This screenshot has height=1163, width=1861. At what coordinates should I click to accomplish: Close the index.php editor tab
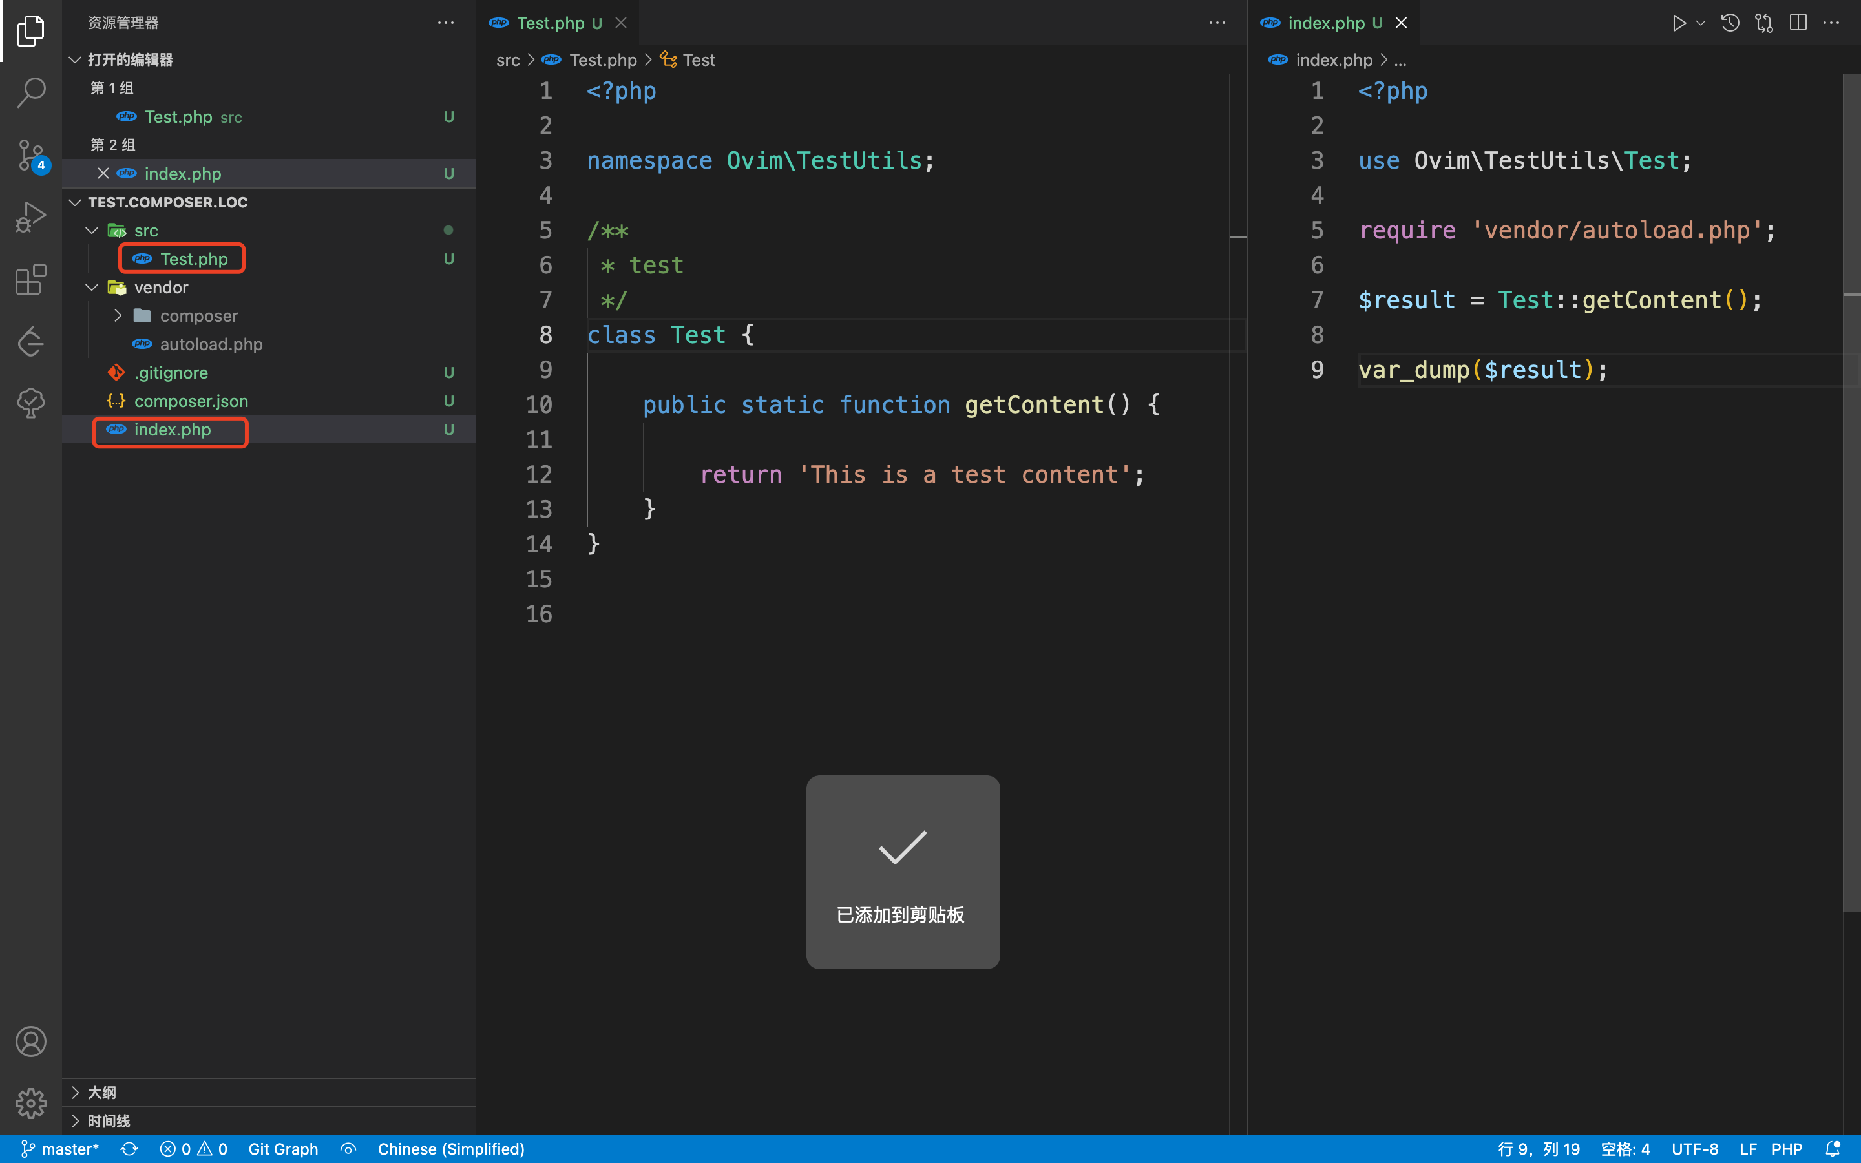point(1401,23)
